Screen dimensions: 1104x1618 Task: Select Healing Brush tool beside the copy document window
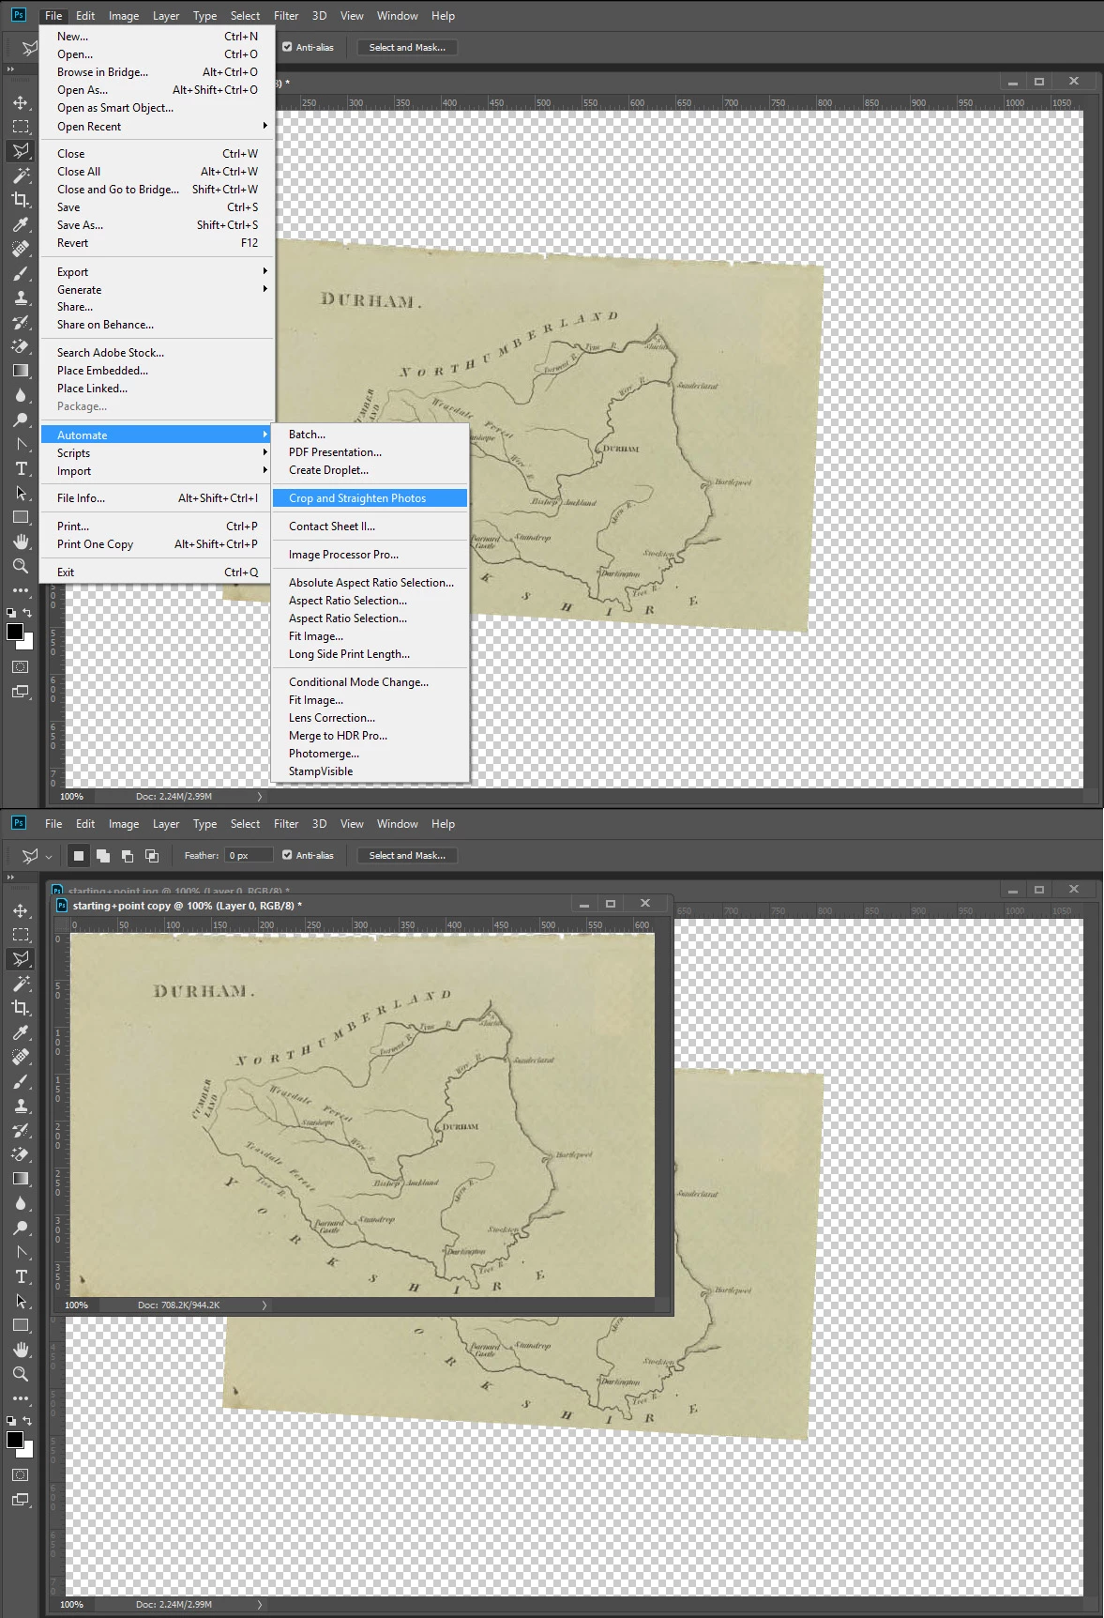(x=21, y=1057)
